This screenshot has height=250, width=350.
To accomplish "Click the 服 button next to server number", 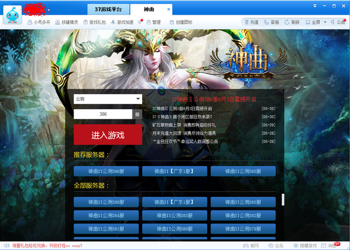I will click(137, 114).
